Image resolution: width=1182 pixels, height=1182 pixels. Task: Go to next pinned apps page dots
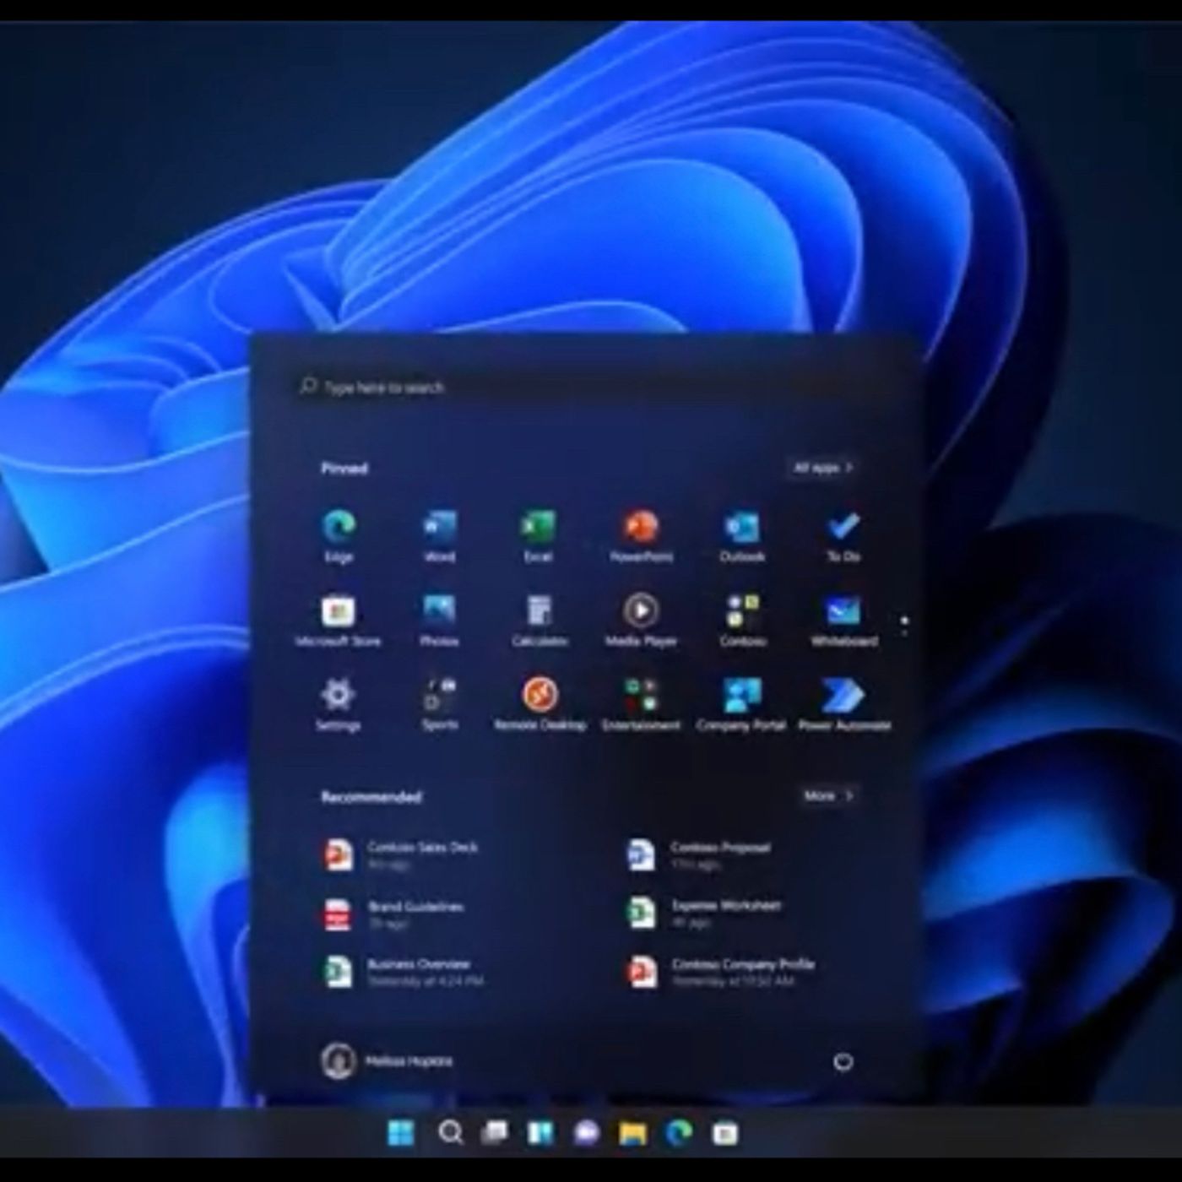[x=904, y=626]
